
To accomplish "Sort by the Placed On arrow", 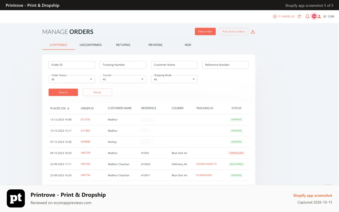I will click(68, 108).
